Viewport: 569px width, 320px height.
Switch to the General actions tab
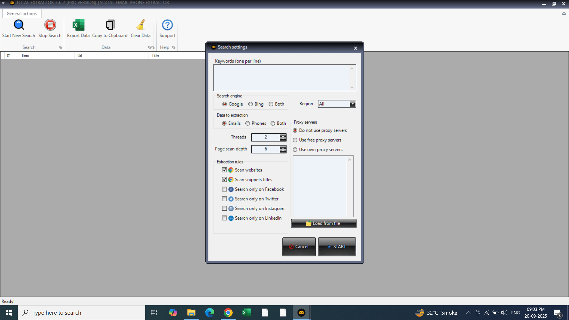pos(21,14)
